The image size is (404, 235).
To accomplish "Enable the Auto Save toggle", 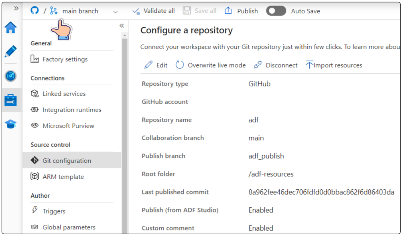I will (x=276, y=11).
